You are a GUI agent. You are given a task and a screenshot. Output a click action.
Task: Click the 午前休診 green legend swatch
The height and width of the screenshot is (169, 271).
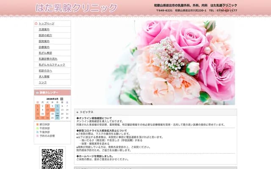[x=38, y=128]
